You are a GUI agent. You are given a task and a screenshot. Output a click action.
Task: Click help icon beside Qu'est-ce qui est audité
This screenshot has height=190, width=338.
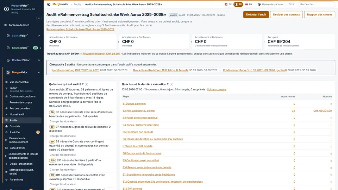tap(87, 84)
